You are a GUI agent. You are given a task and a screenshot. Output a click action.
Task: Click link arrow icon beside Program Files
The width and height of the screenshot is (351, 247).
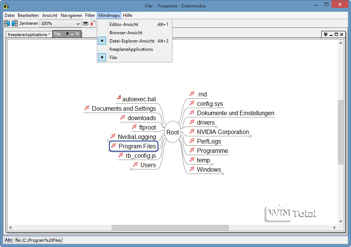114,146
